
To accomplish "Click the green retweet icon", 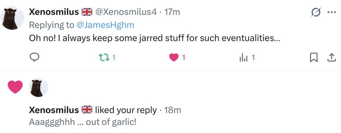I will (x=104, y=58).
